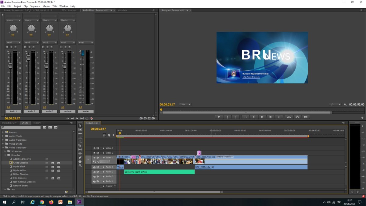Click Go to In point in Program monitor
The image size is (366, 206).
pyautogui.click(x=246, y=117)
